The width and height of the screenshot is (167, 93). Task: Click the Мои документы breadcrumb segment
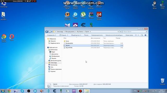point(70,32)
